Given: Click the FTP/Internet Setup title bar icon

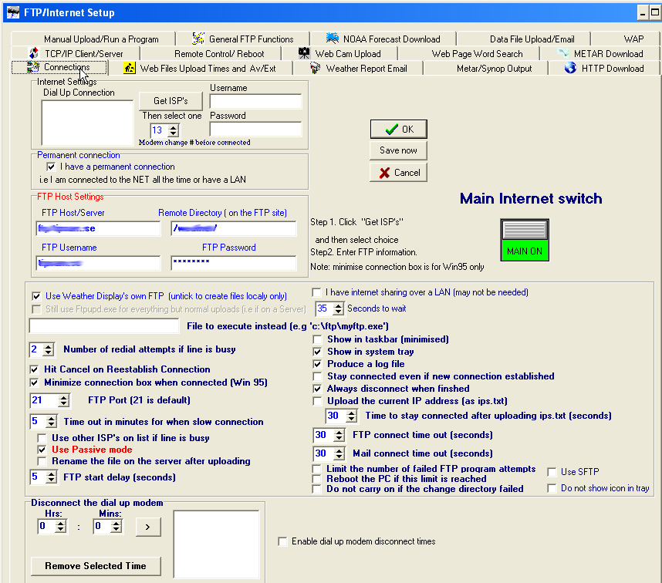Looking at the screenshot, I should tap(13, 12).
